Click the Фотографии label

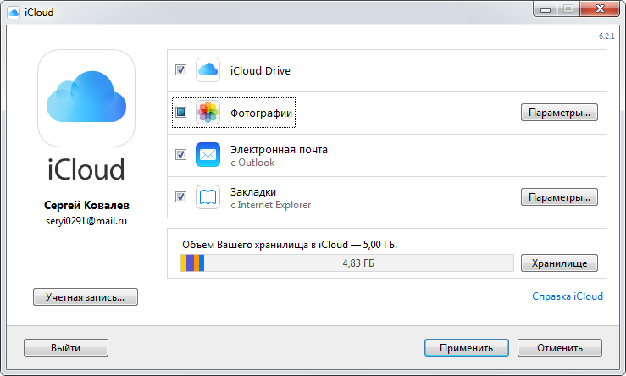click(262, 113)
